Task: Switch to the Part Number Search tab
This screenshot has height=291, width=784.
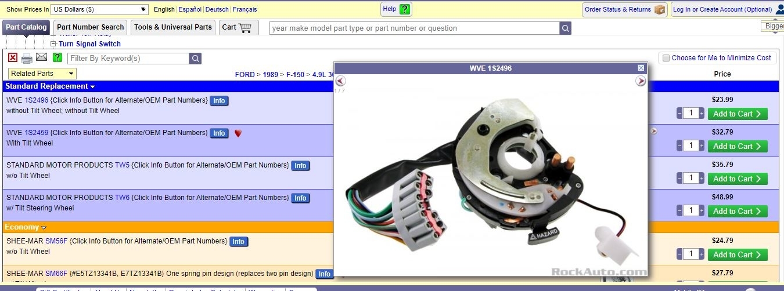Action: [x=91, y=27]
